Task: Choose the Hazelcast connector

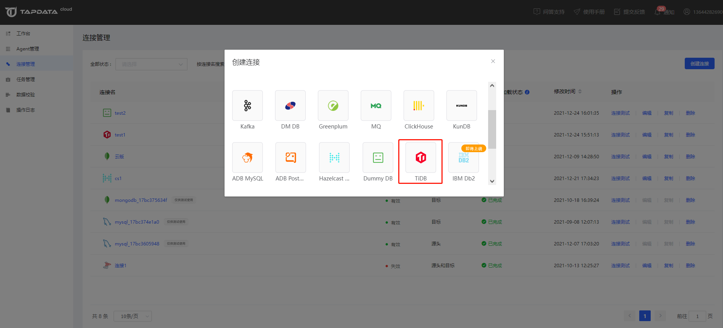Action: [334, 158]
